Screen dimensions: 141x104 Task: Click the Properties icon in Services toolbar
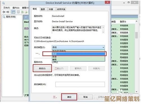tap(18, 12)
